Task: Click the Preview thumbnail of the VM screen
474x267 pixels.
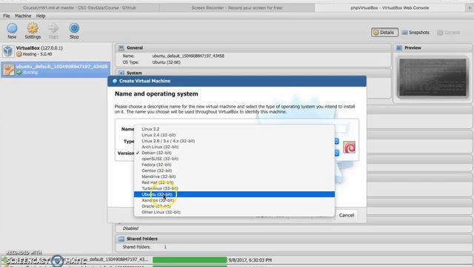Action: tap(433, 77)
